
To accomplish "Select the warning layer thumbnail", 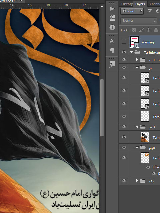I will (134, 42).
